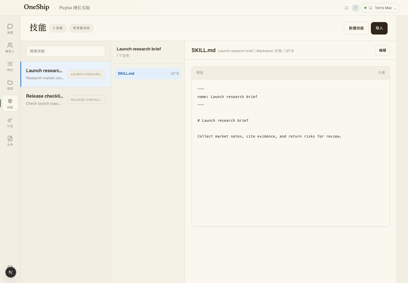The height and width of the screenshot is (283, 408).
Task: Click the 2 技能 count badge
Action: tap(58, 28)
